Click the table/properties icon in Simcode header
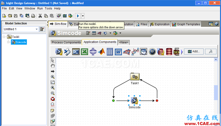221x126 pixels. coord(94,33)
